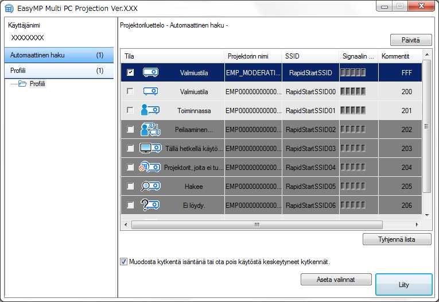The image size is (439, 302).
Task: Sort by SSID column header
Action: (x=310, y=56)
